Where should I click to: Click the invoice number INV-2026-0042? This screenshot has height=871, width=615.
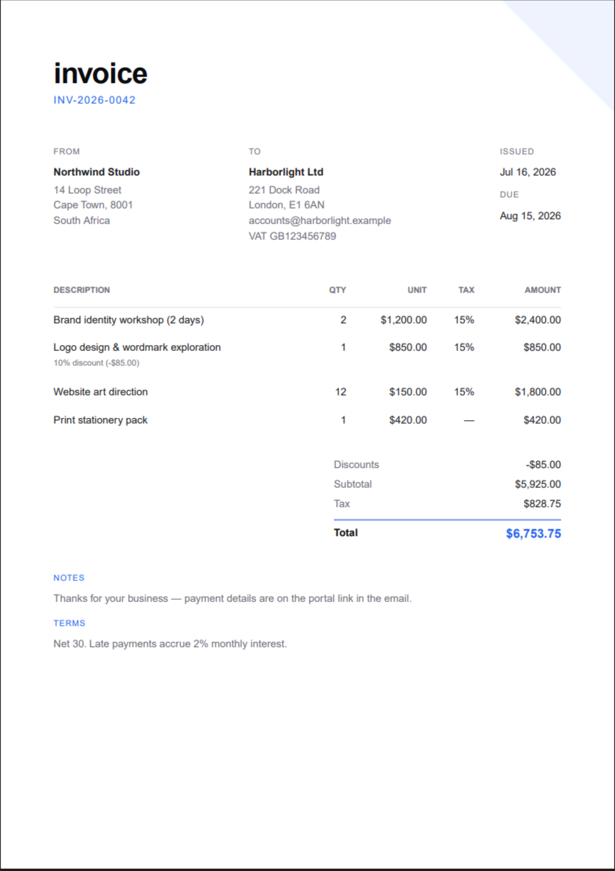click(94, 100)
